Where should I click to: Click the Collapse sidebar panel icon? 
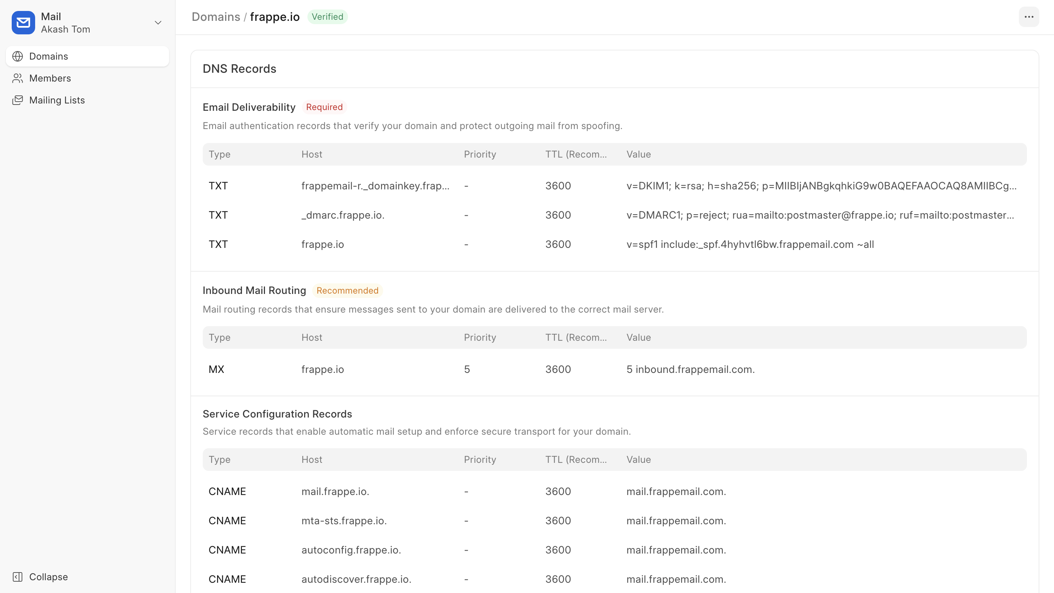coord(18,577)
